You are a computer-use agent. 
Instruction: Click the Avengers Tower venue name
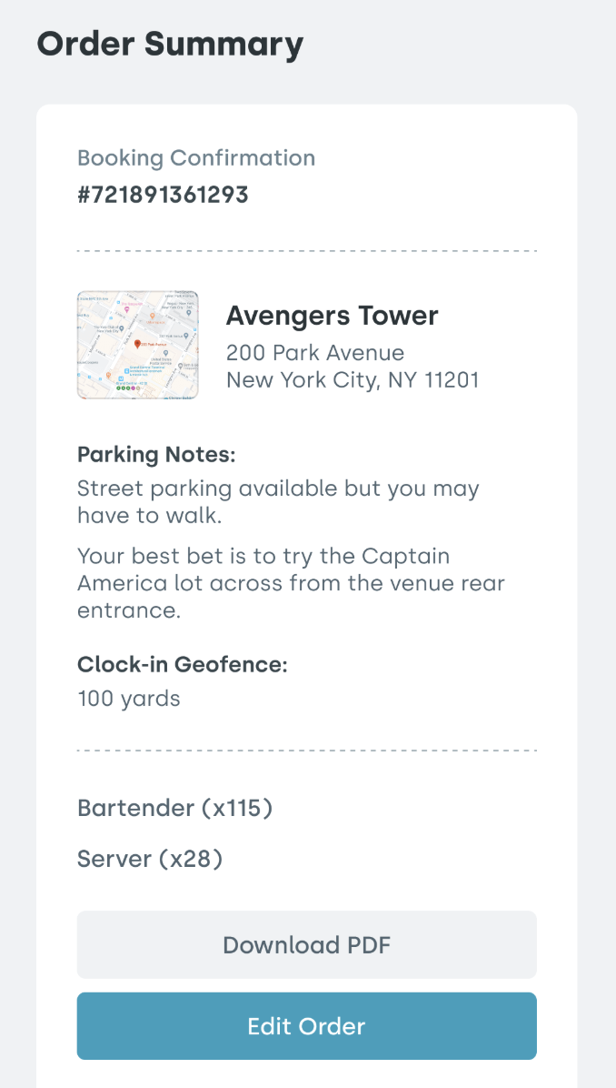point(332,316)
